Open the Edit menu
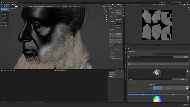This screenshot has width=190, height=107. 6,3
